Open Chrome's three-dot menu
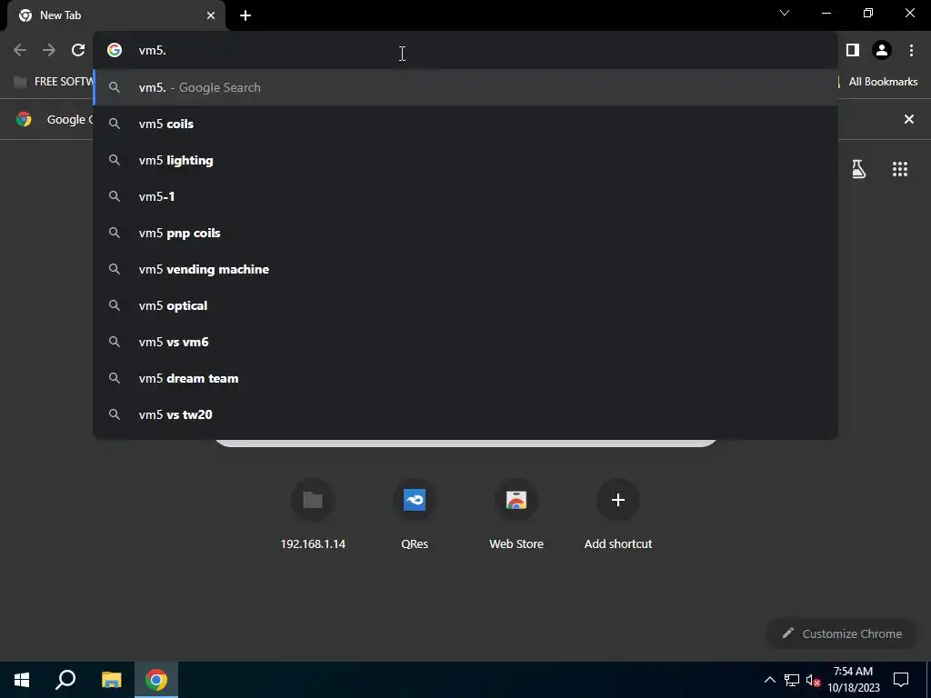This screenshot has height=698, width=931. 911,51
